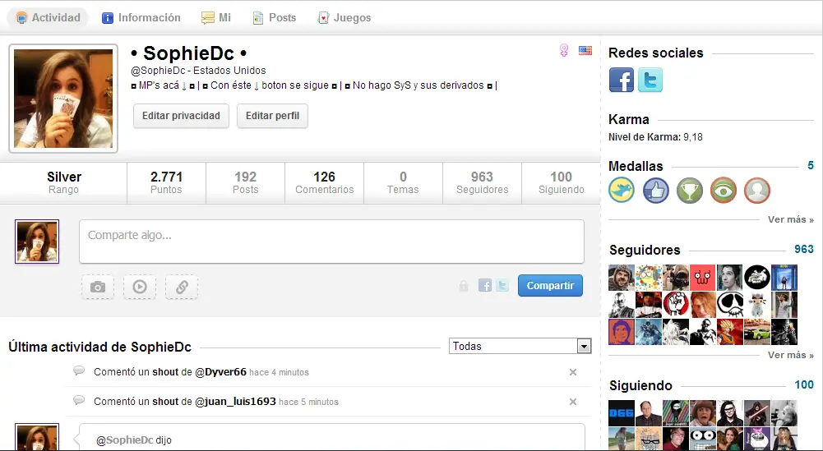Viewport: 823px width, 451px height.
Task: Select the Twitter bird medal
Action: click(622, 190)
